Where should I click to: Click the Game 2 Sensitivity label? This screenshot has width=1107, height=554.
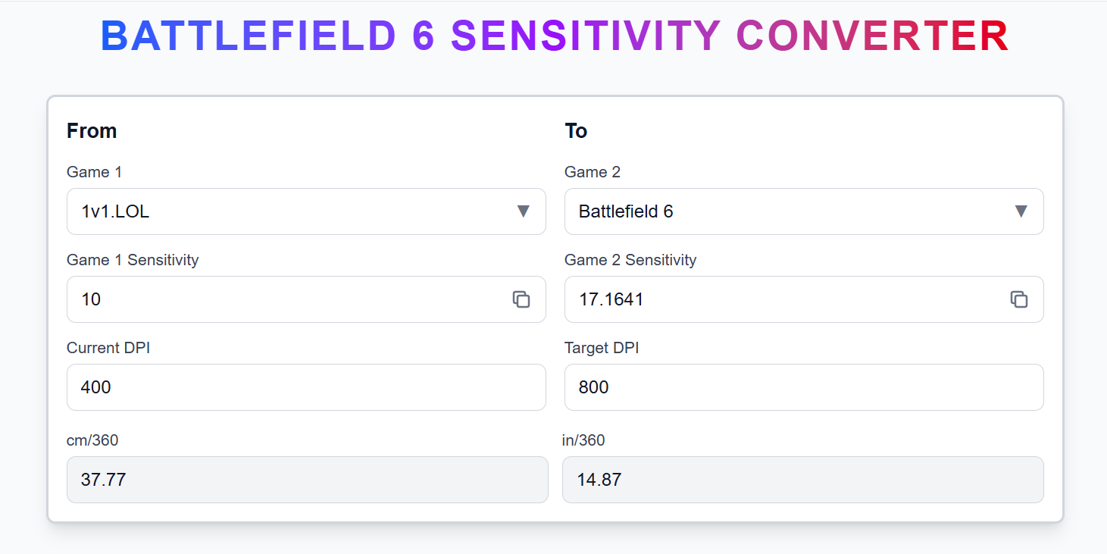(630, 260)
